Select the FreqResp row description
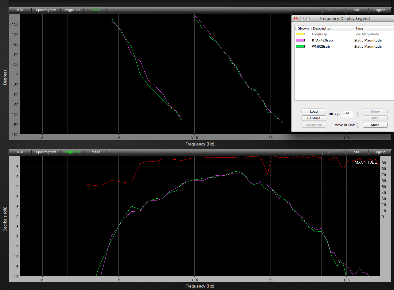 click(x=319, y=34)
